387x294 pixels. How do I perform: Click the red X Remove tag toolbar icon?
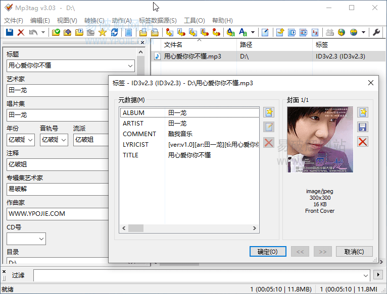click(21, 32)
